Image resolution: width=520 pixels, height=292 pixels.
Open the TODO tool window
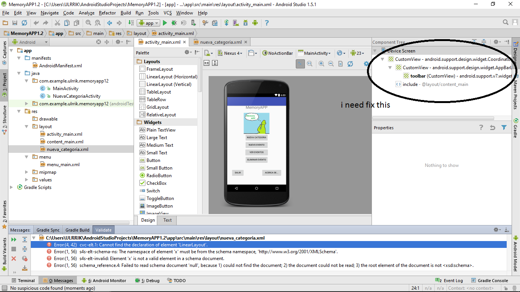(x=176, y=281)
